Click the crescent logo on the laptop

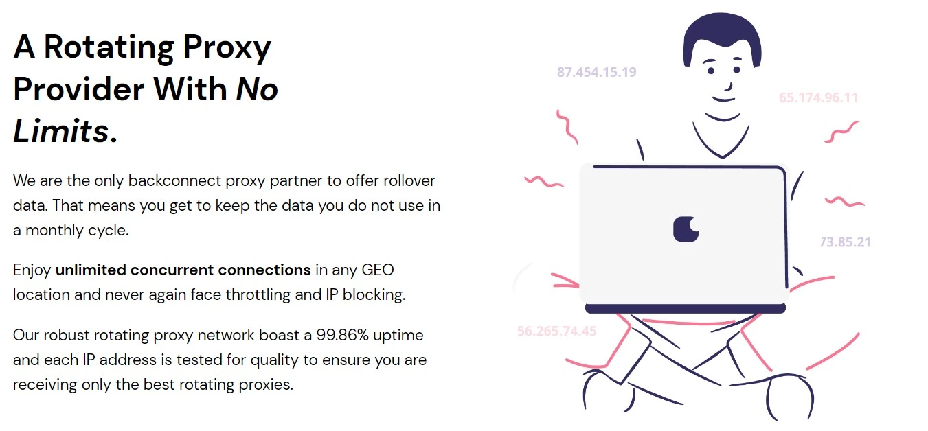(686, 229)
